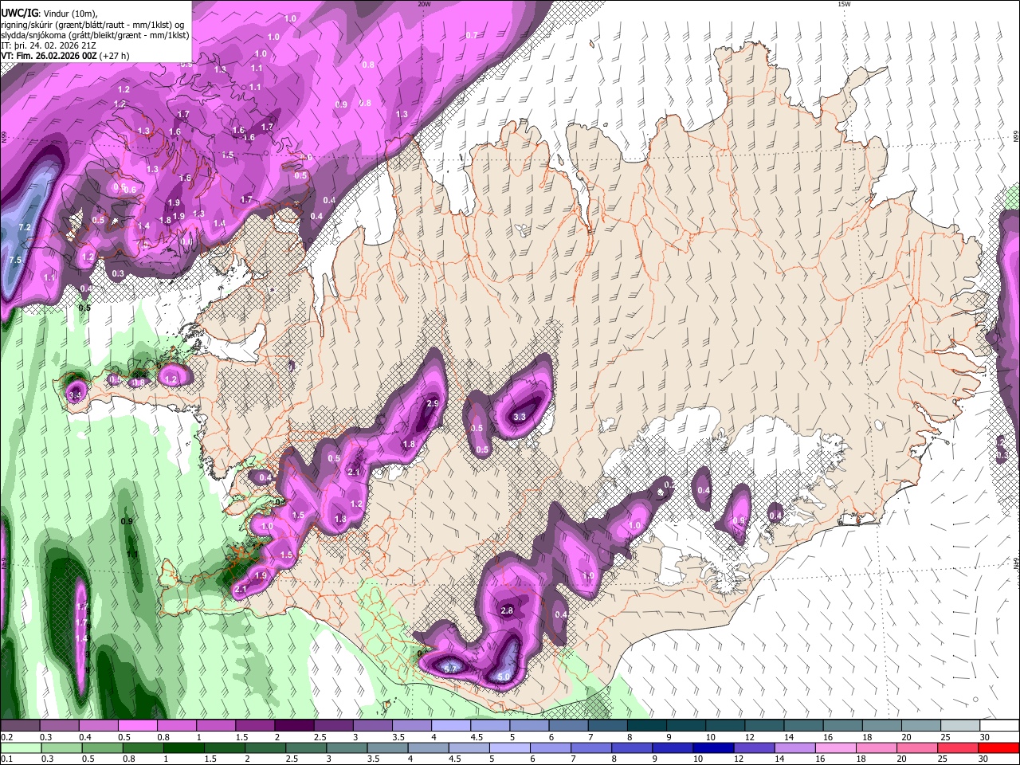This screenshot has height=765, width=1020.
Task: Click the '(+27 h)' forecast offset
Action: pos(114,56)
